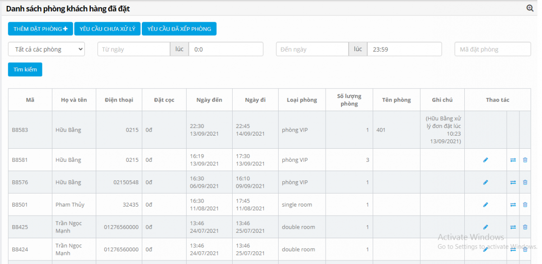Click swap room icon for booking B8576
This screenshot has height=264, width=542.
pyautogui.click(x=513, y=182)
